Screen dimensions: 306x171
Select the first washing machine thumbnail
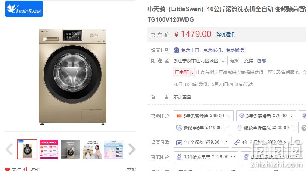coord(27,149)
